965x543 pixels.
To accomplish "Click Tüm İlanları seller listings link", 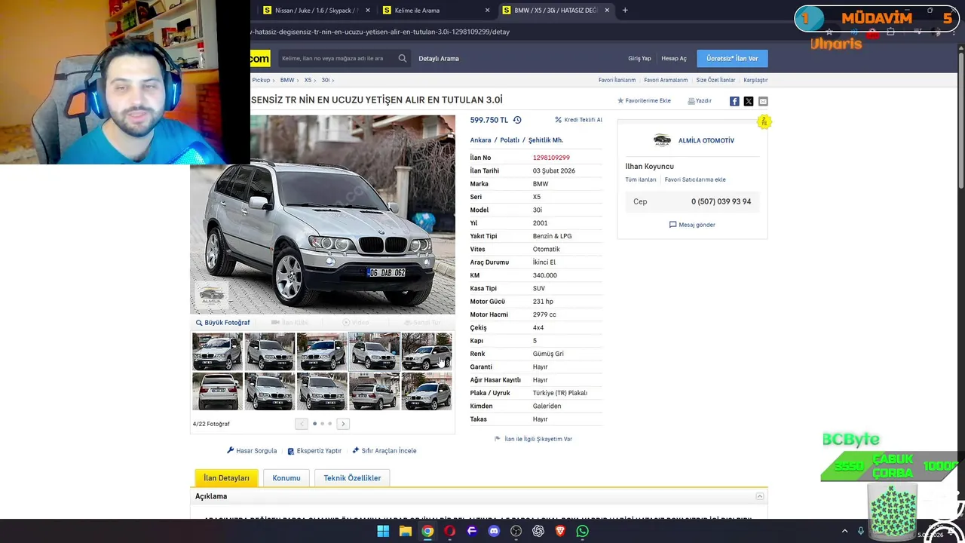I will click(640, 179).
